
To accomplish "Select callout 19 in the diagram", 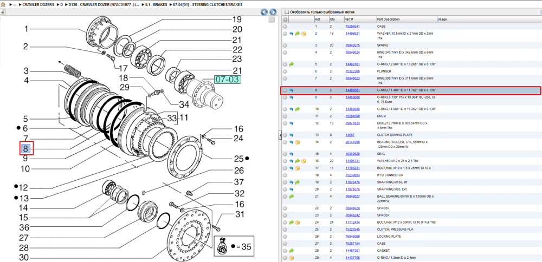I will pyautogui.click(x=236, y=19).
